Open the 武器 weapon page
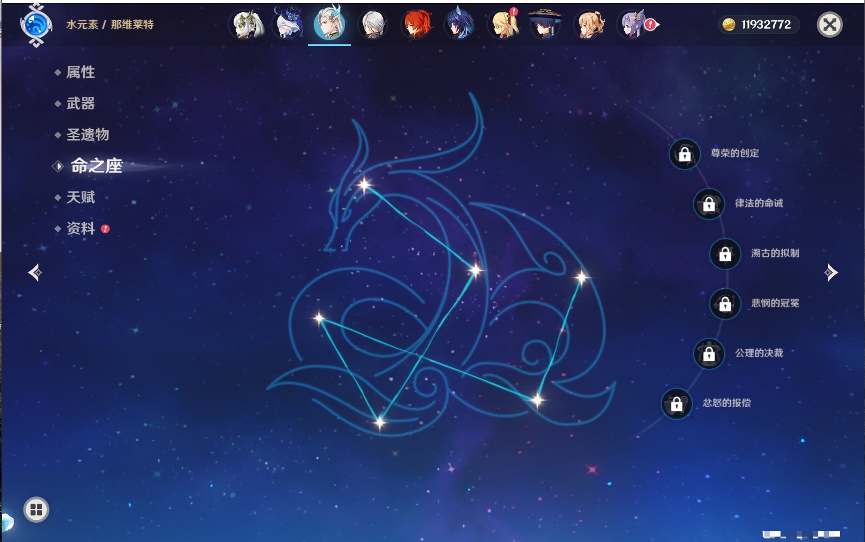 tap(80, 104)
